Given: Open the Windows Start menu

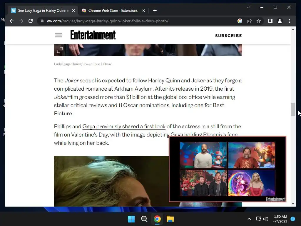Looking at the screenshot, I should [131, 219].
